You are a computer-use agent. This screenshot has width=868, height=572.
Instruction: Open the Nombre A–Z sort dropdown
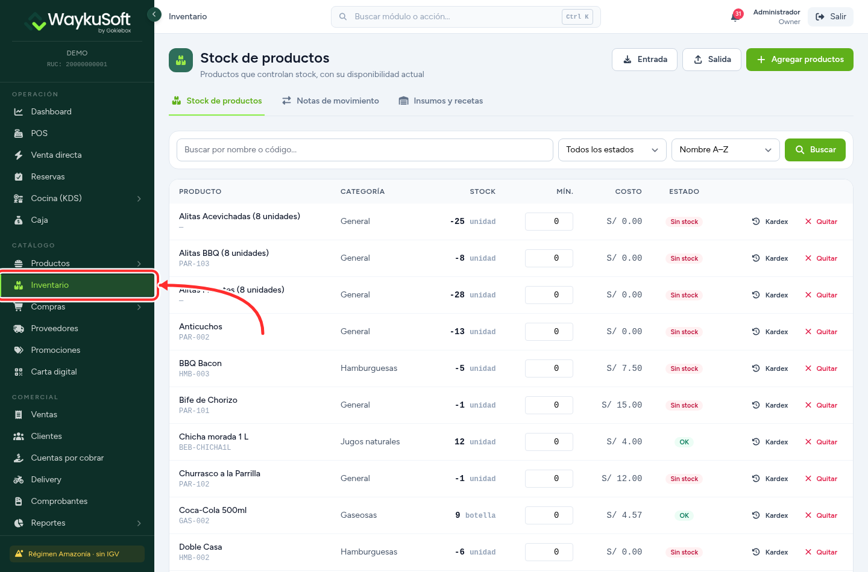pos(726,150)
